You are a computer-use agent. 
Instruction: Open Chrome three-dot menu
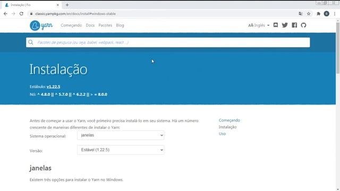(x=335, y=14)
